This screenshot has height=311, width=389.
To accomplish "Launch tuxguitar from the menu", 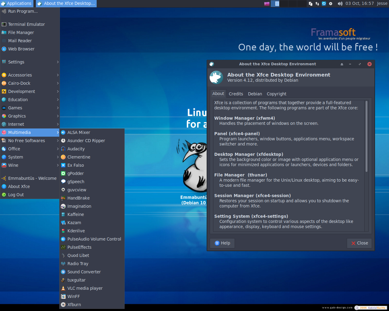I will coord(92,280).
